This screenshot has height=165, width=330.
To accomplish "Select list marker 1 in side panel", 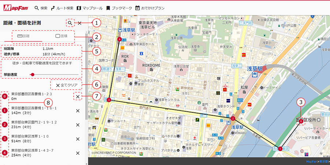I will pos(5,111).
